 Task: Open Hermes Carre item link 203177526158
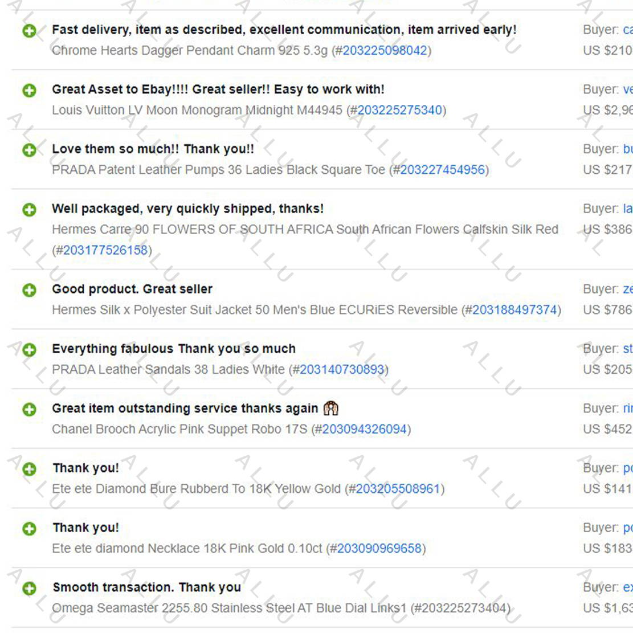(x=105, y=250)
